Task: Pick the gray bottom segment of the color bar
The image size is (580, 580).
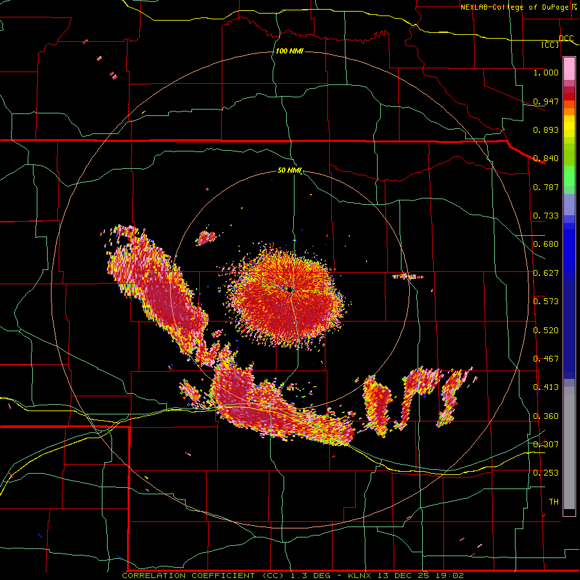Action: pyautogui.click(x=569, y=448)
